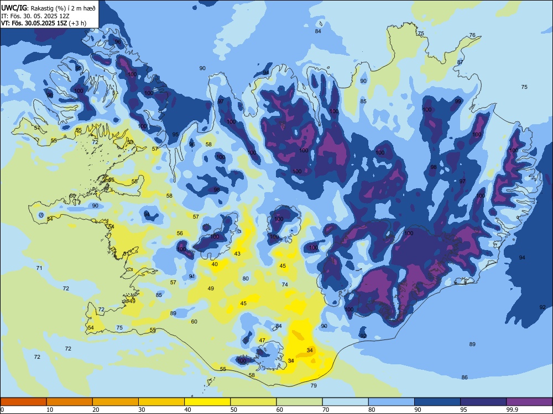Select the '70' legend tick label
Screen dimensions: 553x414
[326, 410]
